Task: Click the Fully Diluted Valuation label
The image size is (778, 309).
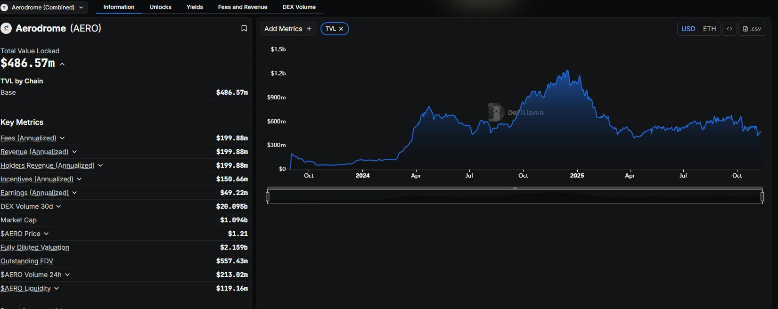Action: pyautogui.click(x=35, y=247)
